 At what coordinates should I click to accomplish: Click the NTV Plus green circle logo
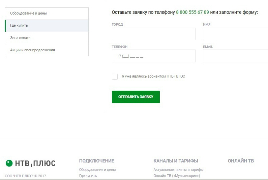tap(9, 163)
